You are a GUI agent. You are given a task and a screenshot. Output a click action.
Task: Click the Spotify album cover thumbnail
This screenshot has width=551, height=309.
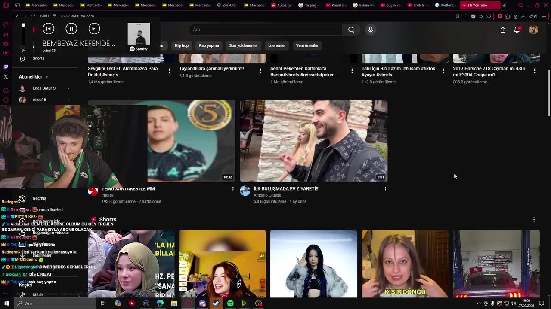pyautogui.click(x=139, y=34)
